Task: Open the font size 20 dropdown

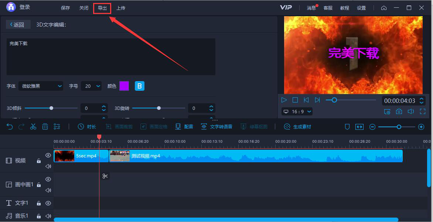Action: [x=91, y=86]
